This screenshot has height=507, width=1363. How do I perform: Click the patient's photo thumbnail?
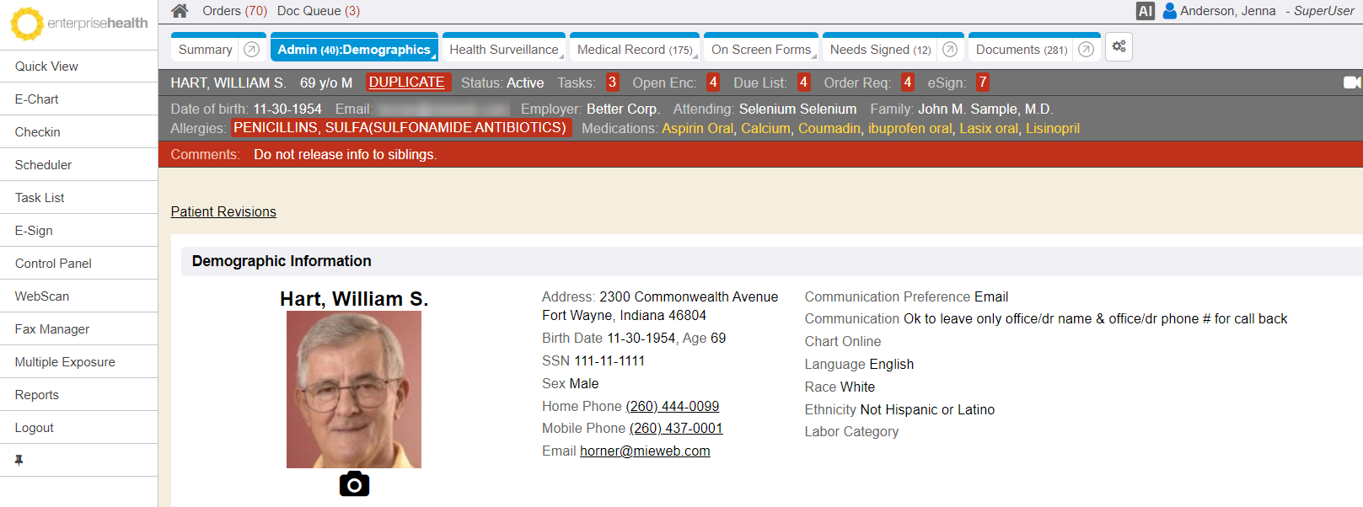coord(354,389)
